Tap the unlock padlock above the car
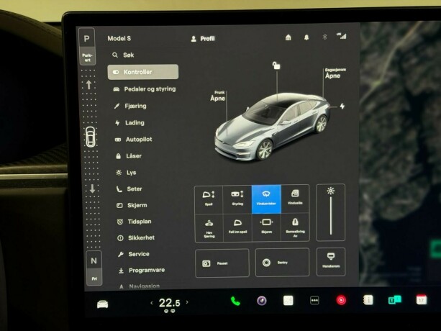This screenshot has height=331, width=441. (276, 65)
